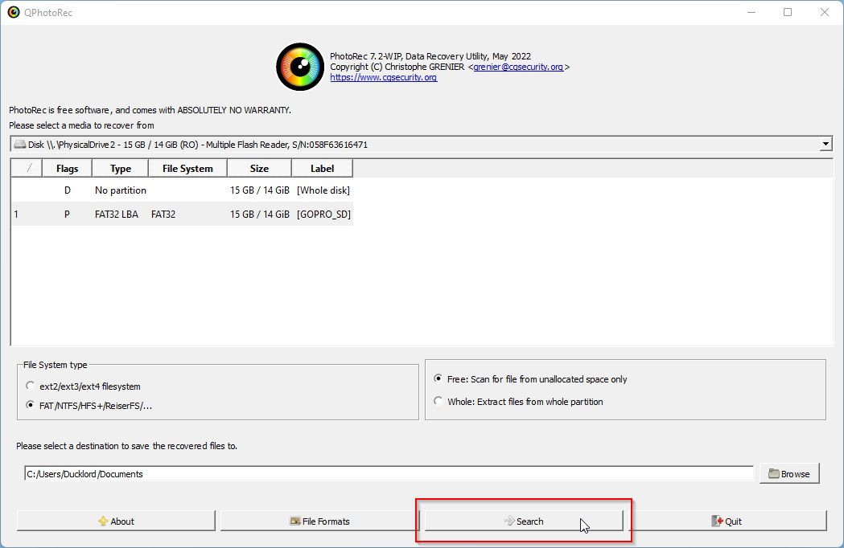
Task: Open the File Formats button
Action: 319,521
